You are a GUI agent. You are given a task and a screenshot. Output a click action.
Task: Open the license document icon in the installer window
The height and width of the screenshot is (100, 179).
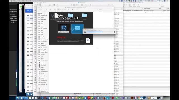[88, 40]
